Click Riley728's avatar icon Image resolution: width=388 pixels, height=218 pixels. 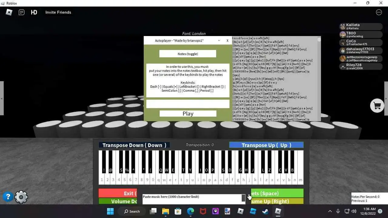[343, 66]
